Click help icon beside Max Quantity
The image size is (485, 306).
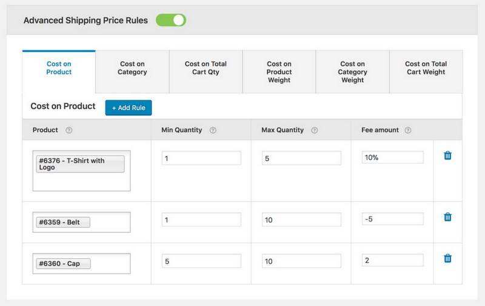click(314, 130)
